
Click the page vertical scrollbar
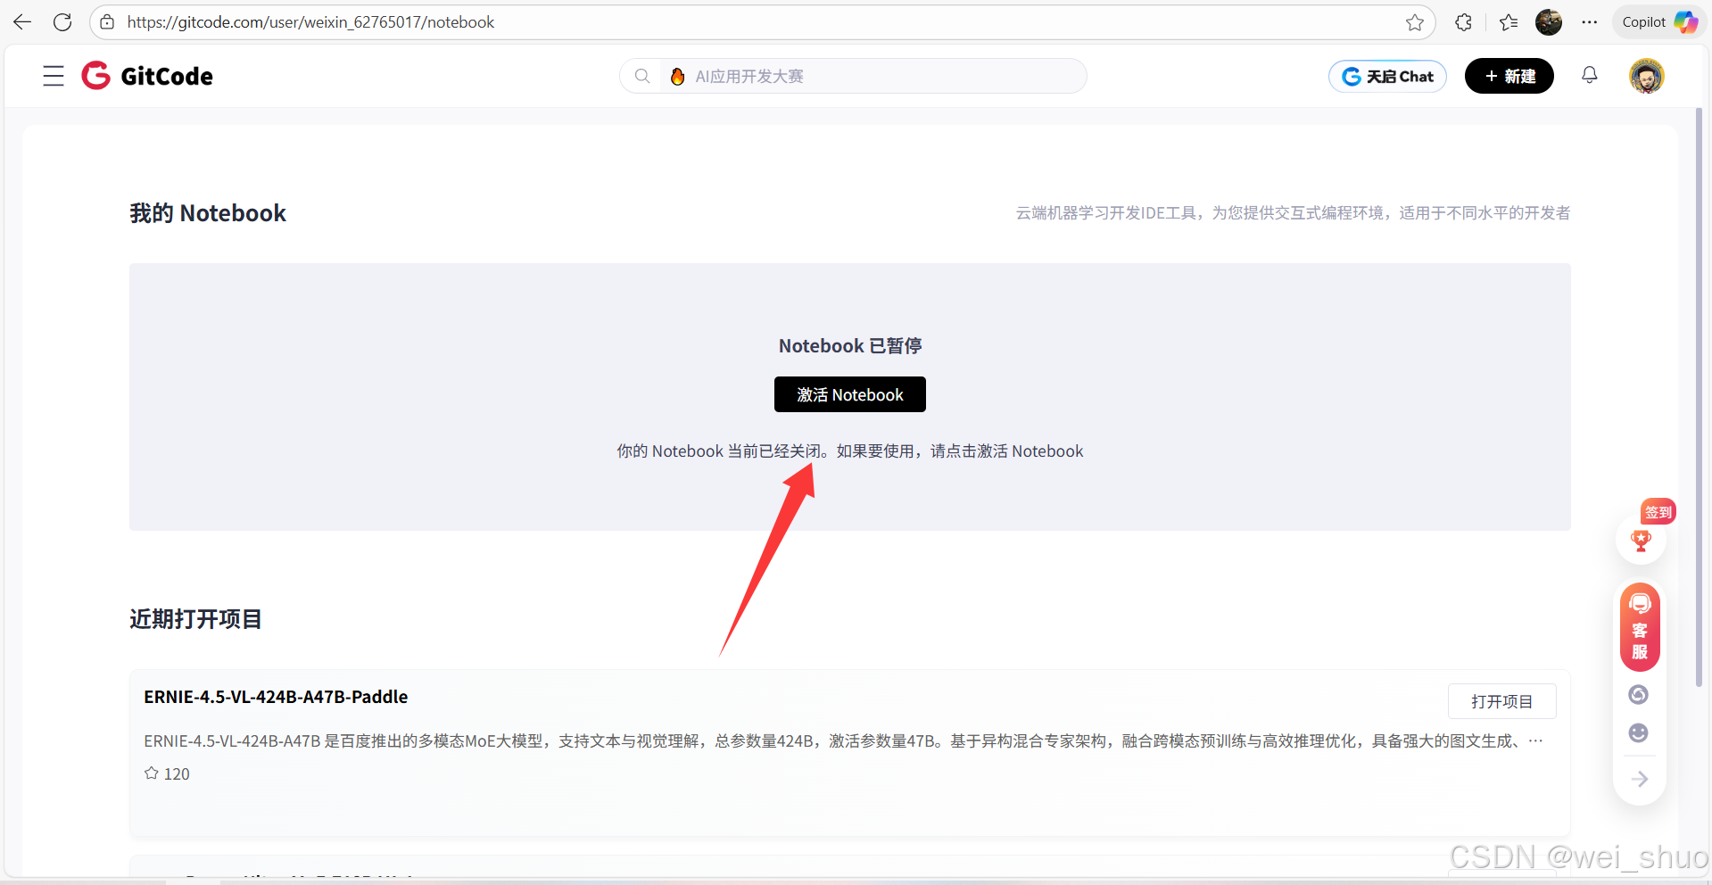click(x=1699, y=397)
